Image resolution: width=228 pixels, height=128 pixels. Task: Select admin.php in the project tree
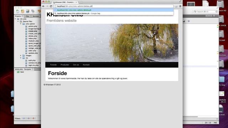(x=33, y=26)
